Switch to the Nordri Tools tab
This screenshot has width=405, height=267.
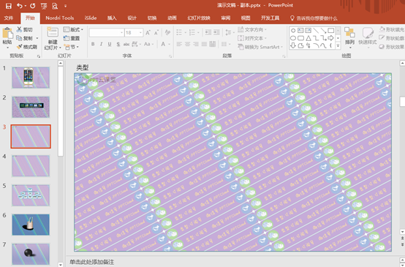60,18
